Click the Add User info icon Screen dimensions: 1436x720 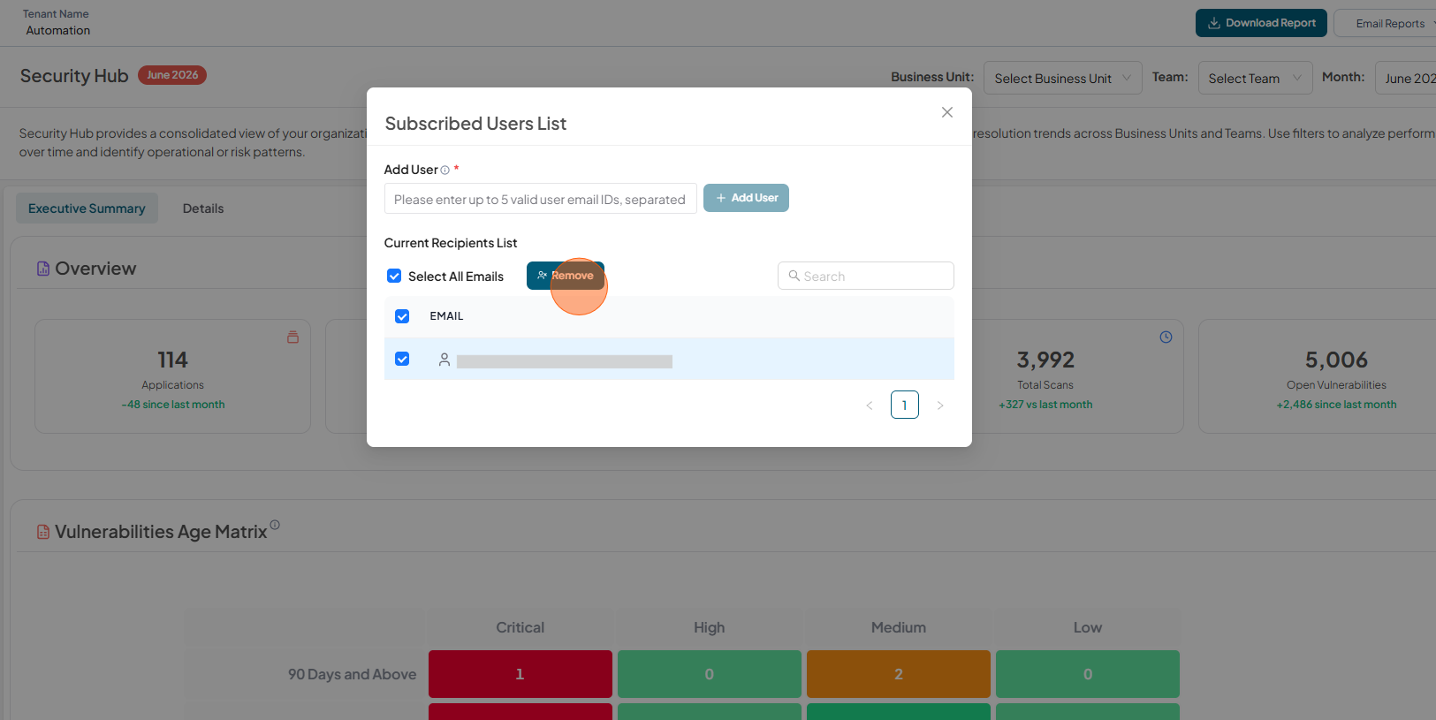point(445,171)
